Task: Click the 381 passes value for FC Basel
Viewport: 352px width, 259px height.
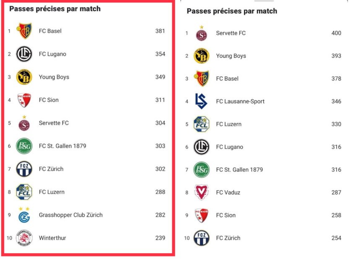Action: (160, 31)
